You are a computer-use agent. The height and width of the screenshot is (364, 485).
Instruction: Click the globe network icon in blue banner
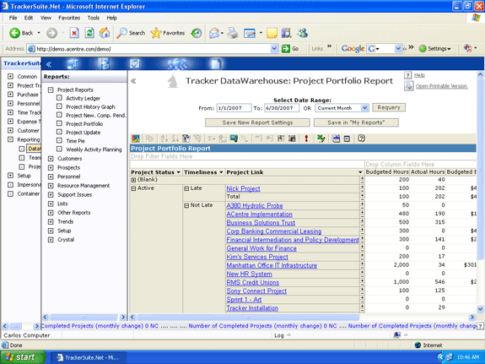pos(177,64)
